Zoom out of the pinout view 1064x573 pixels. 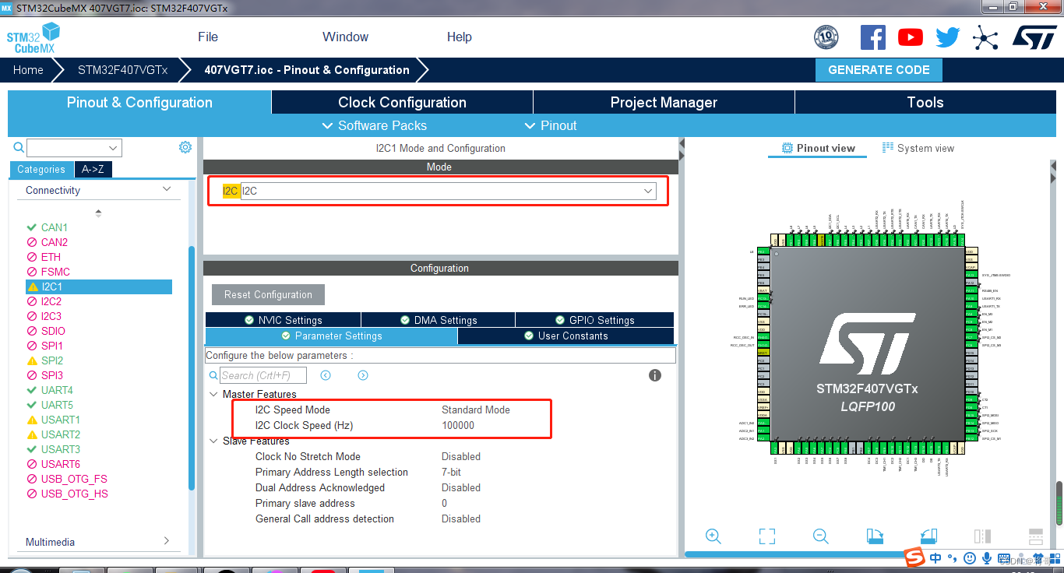coord(820,536)
